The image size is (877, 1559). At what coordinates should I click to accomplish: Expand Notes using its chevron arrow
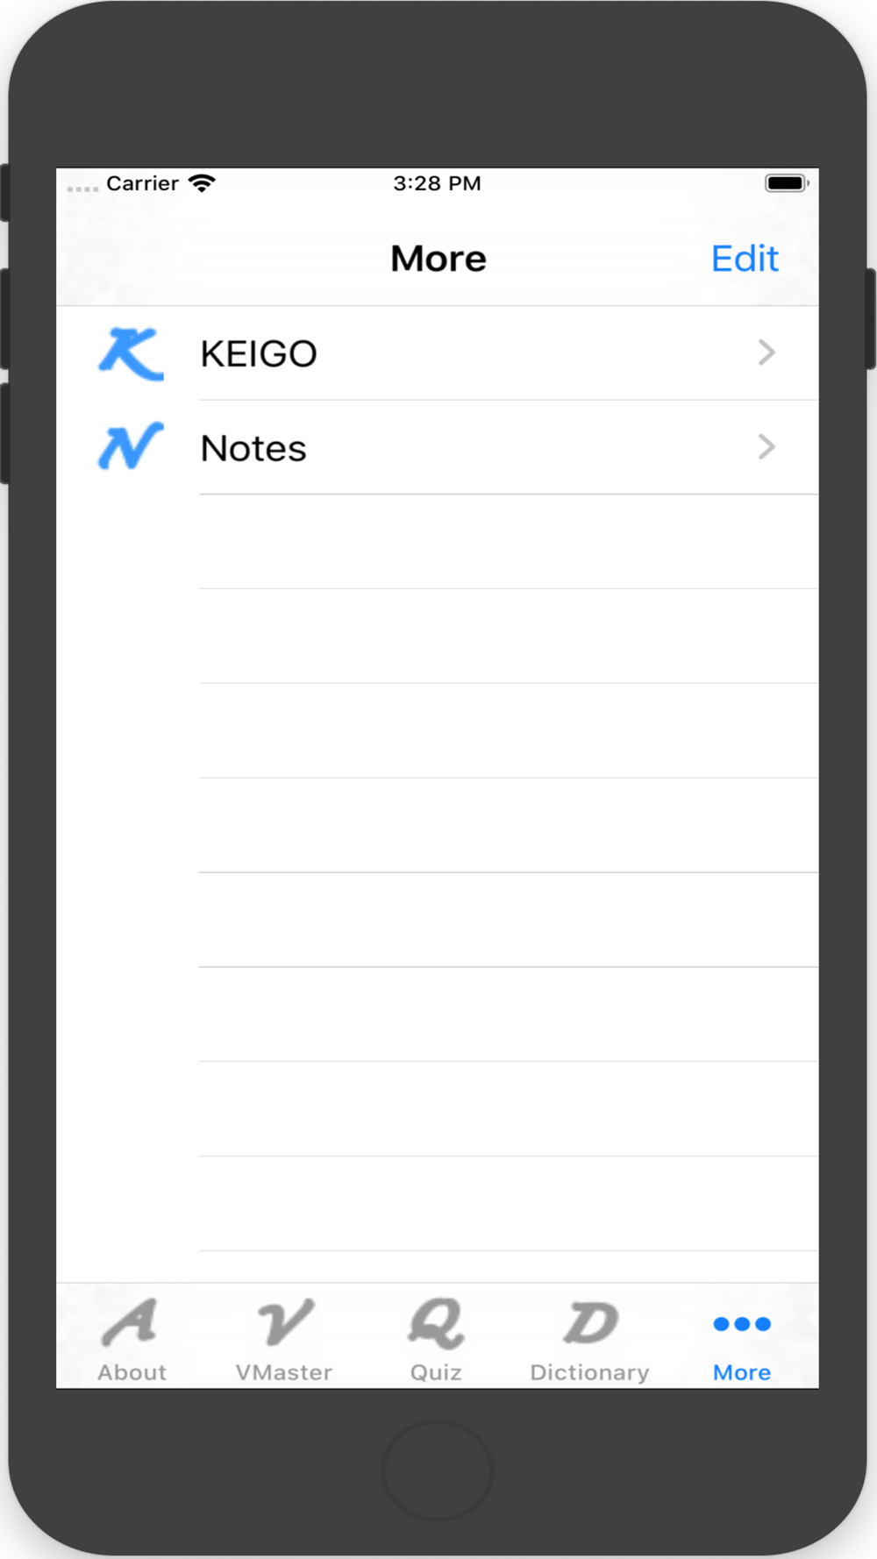[x=766, y=447]
